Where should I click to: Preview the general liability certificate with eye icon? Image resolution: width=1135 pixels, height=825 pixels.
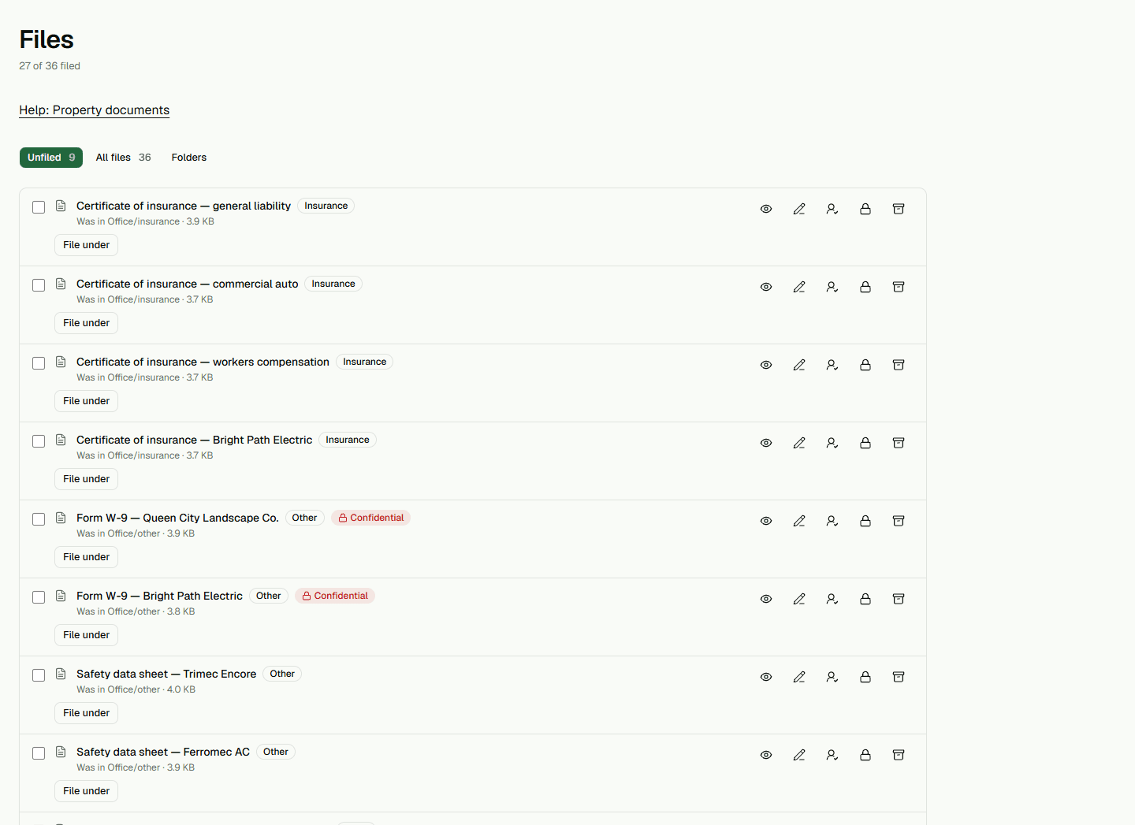pyautogui.click(x=766, y=209)
